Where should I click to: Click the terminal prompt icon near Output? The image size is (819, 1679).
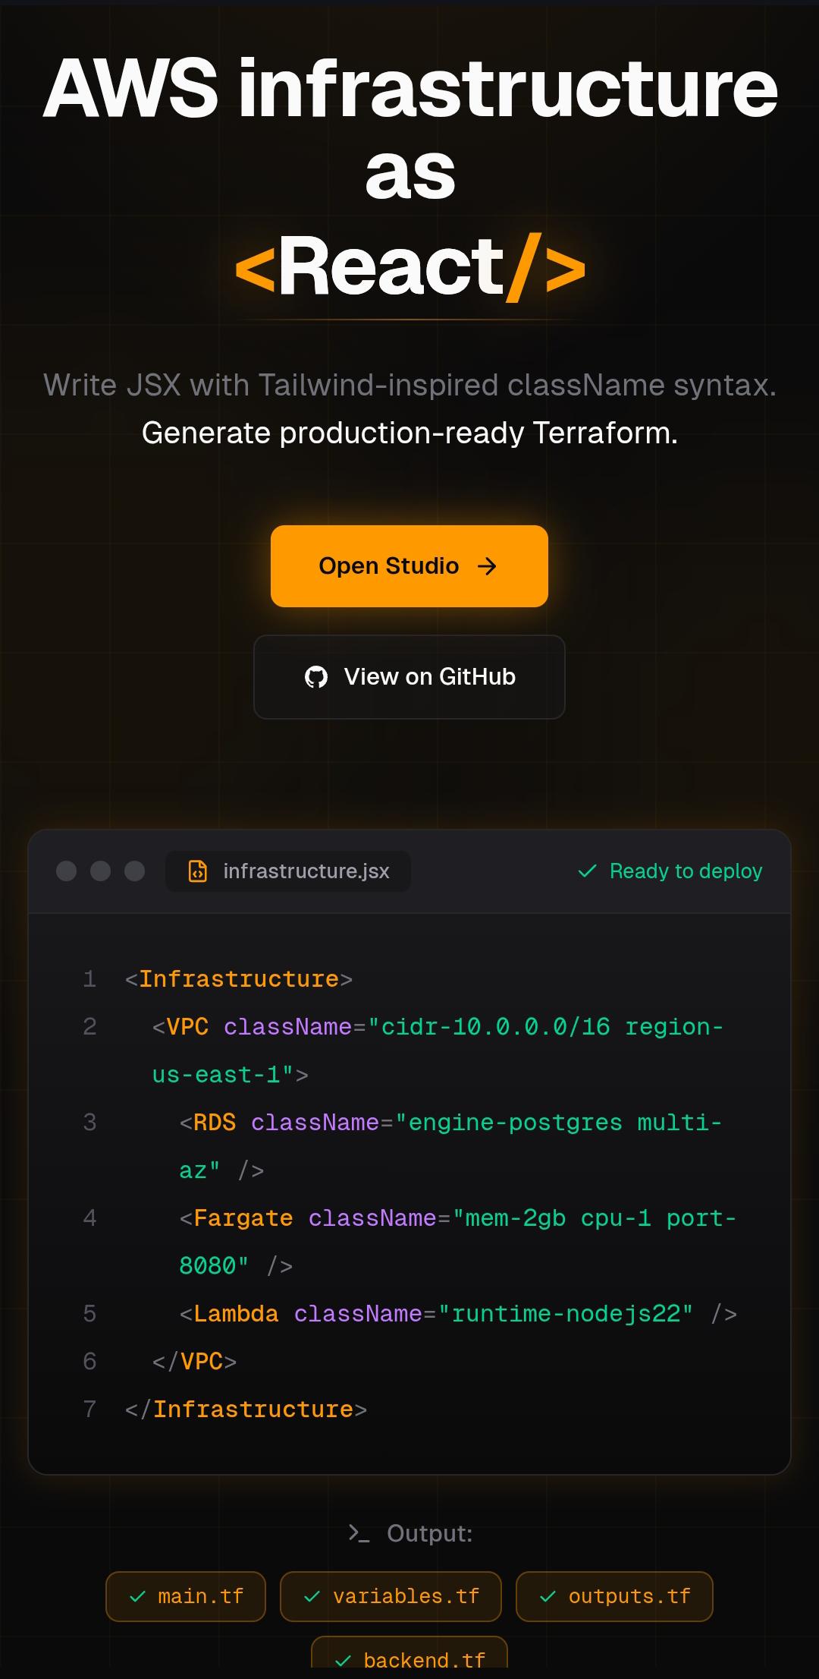[x=360, y=1533]
